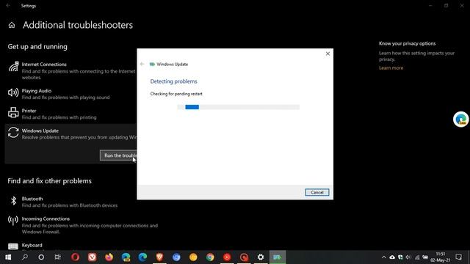
Task: Click the Detecting problems progress bar
Action: click(x=238, y=107)
